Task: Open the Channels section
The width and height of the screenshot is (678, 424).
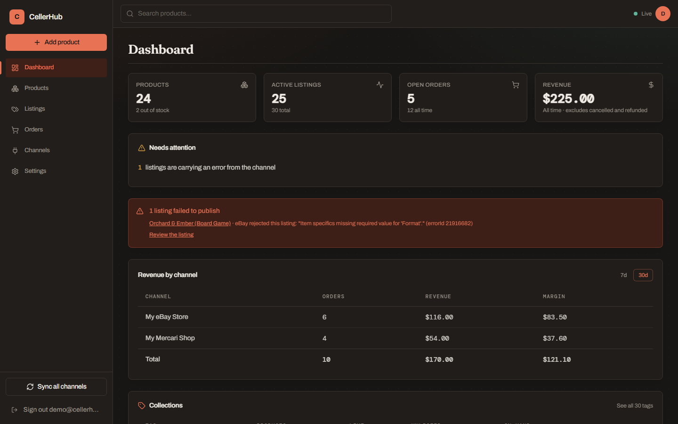Action: pos(56,151)
